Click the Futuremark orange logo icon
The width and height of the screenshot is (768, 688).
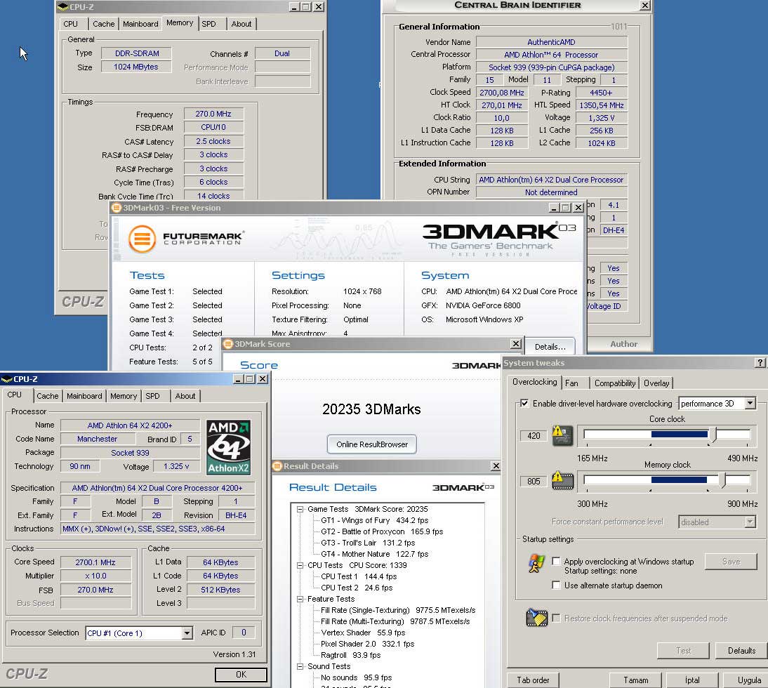(x=142, y=239)
